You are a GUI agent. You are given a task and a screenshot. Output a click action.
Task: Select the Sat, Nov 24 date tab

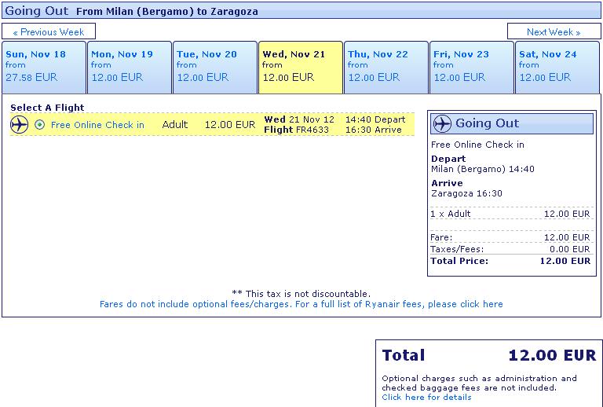pos(557,68)
